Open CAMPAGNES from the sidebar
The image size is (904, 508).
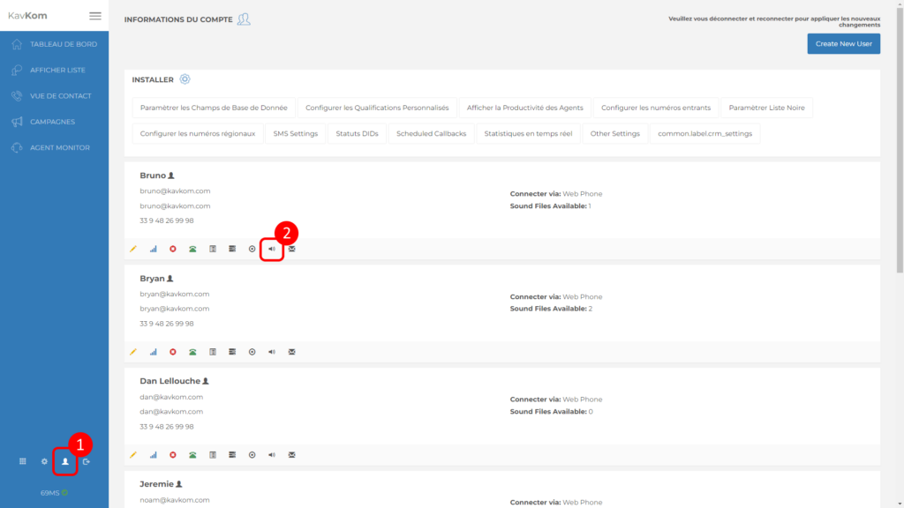(52, 122)
